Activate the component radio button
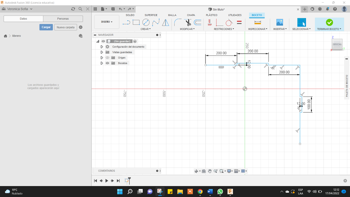Image resolution: width=350 pixels, height=197 pixels. (x=135, y=41)
